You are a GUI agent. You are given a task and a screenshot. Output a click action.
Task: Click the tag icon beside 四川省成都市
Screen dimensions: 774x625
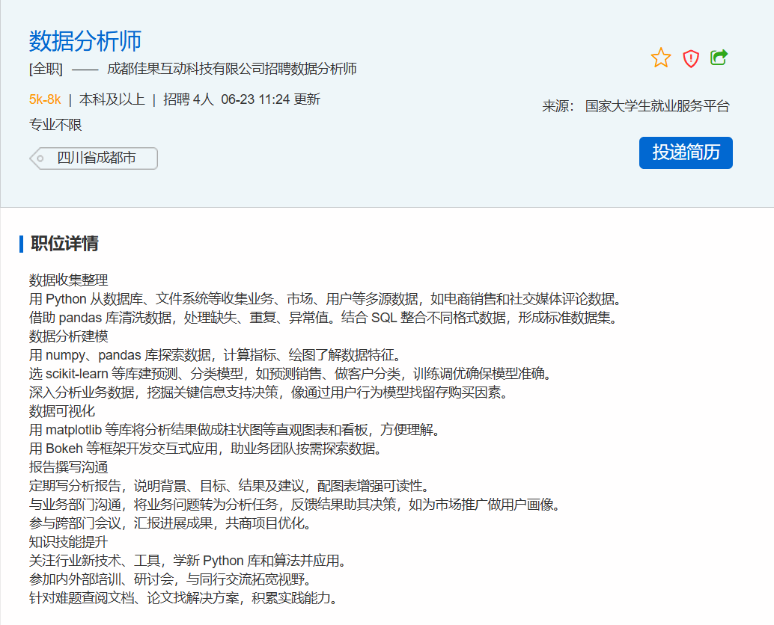pos(40,158)
